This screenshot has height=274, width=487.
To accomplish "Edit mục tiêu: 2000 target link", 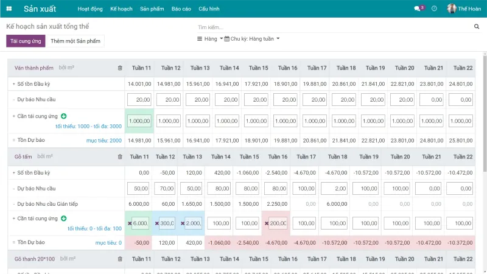I will (104, 141).
